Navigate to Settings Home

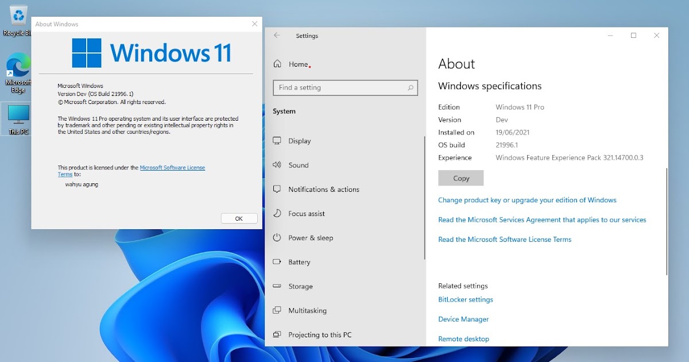294,64
